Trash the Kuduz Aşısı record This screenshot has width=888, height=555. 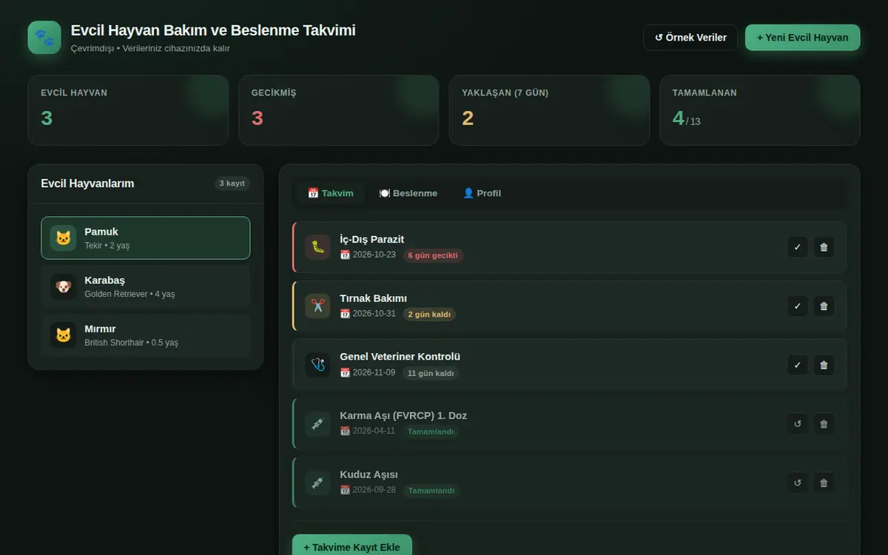(824, 483)
